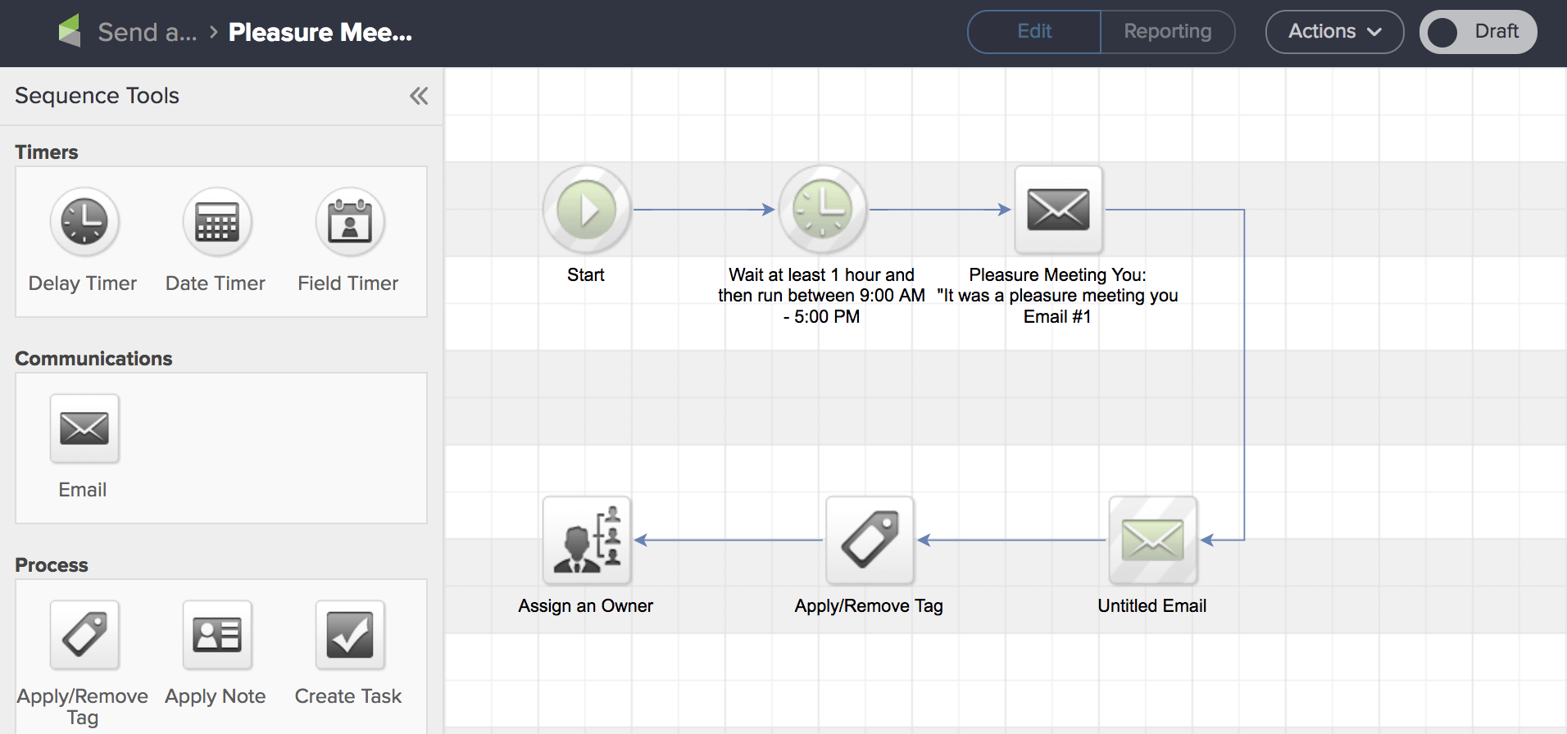This screenshot has height=734, width=1567.
Task: Open the Actions dropdown menu
Action: (1333, 32)
